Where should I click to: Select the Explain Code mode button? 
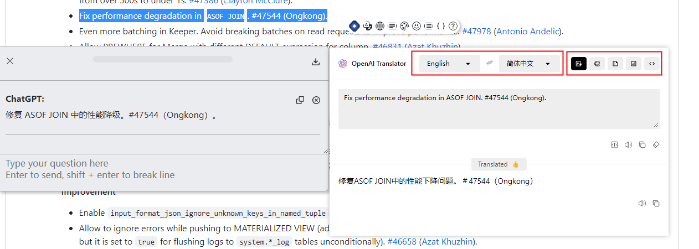(x=652, y=64)
